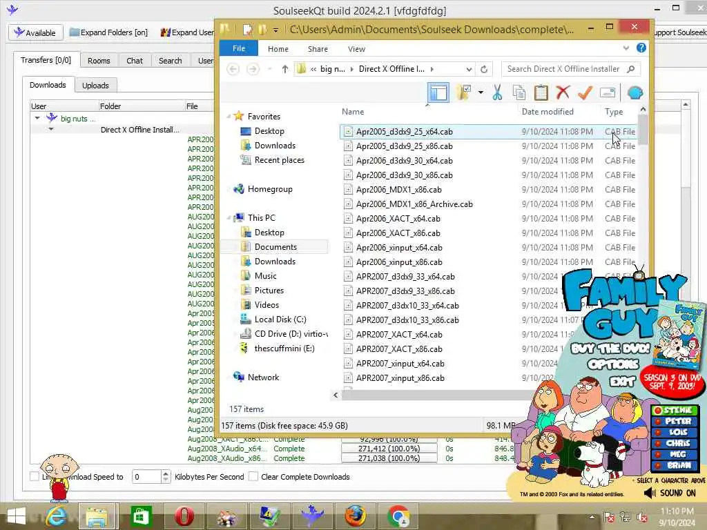
Task: Click the Refresh button beside address bar
Action: (x=484, y=69)
